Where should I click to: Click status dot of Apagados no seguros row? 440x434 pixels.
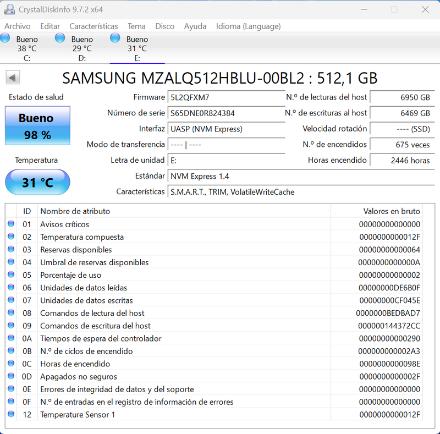[x=11, y=376]
